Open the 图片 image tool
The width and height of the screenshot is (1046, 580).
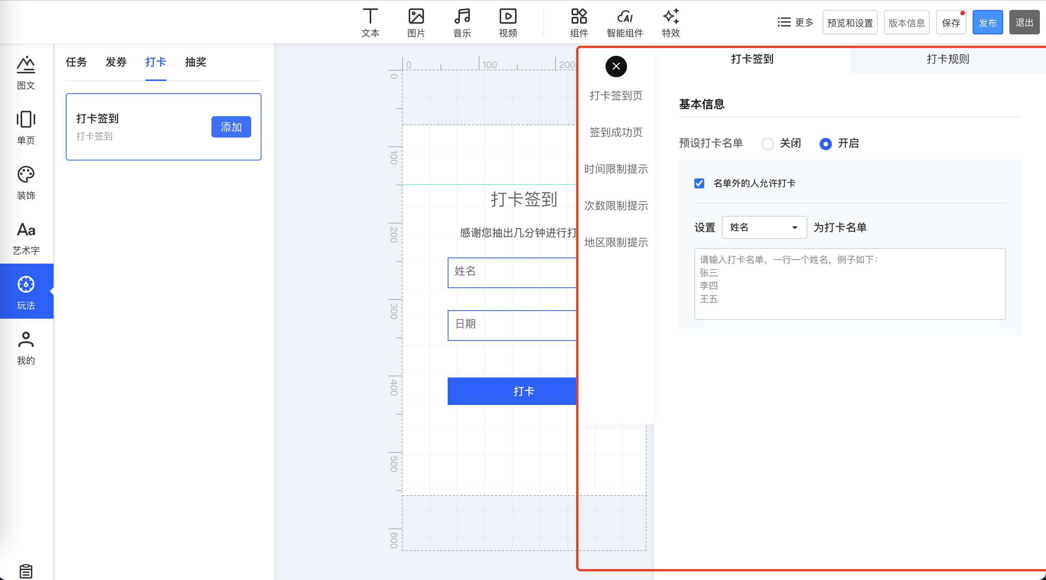pyautogui.click(x=416, y=23)
